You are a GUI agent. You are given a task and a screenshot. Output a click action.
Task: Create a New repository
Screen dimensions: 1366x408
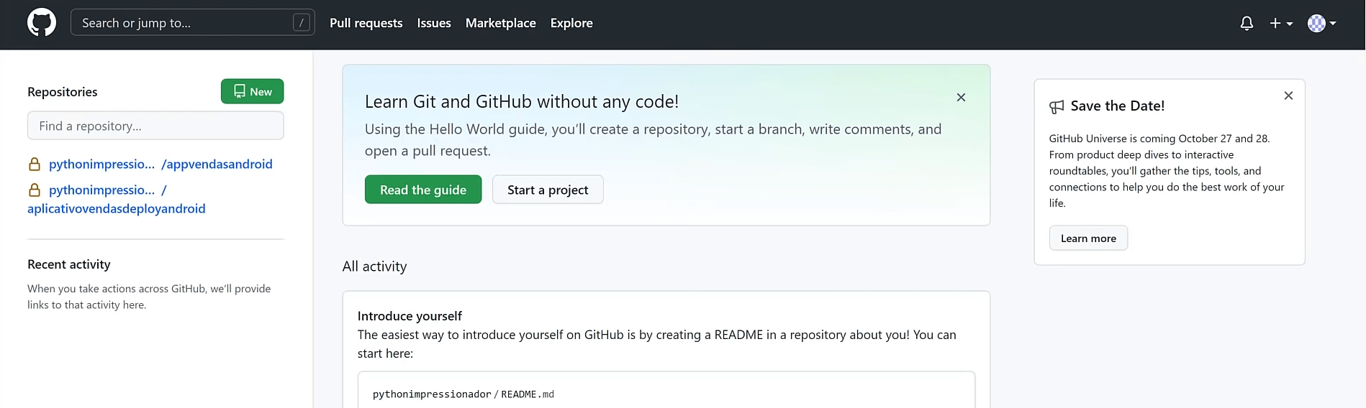[252, 91]
